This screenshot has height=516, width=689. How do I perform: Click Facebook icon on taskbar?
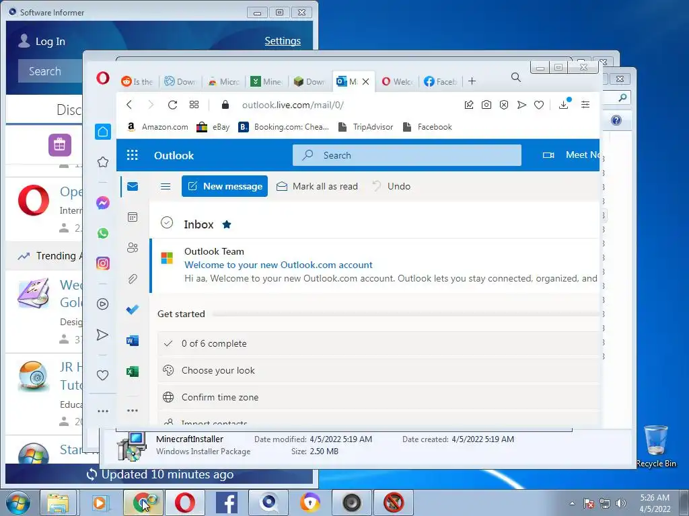coord(227,503)
